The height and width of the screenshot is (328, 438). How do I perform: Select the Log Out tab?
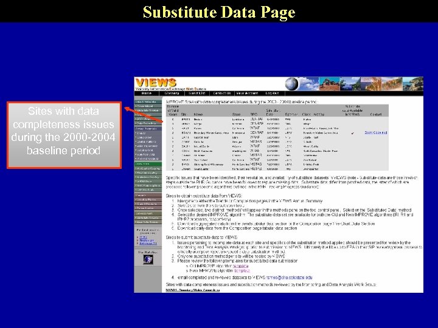(272, 94)
